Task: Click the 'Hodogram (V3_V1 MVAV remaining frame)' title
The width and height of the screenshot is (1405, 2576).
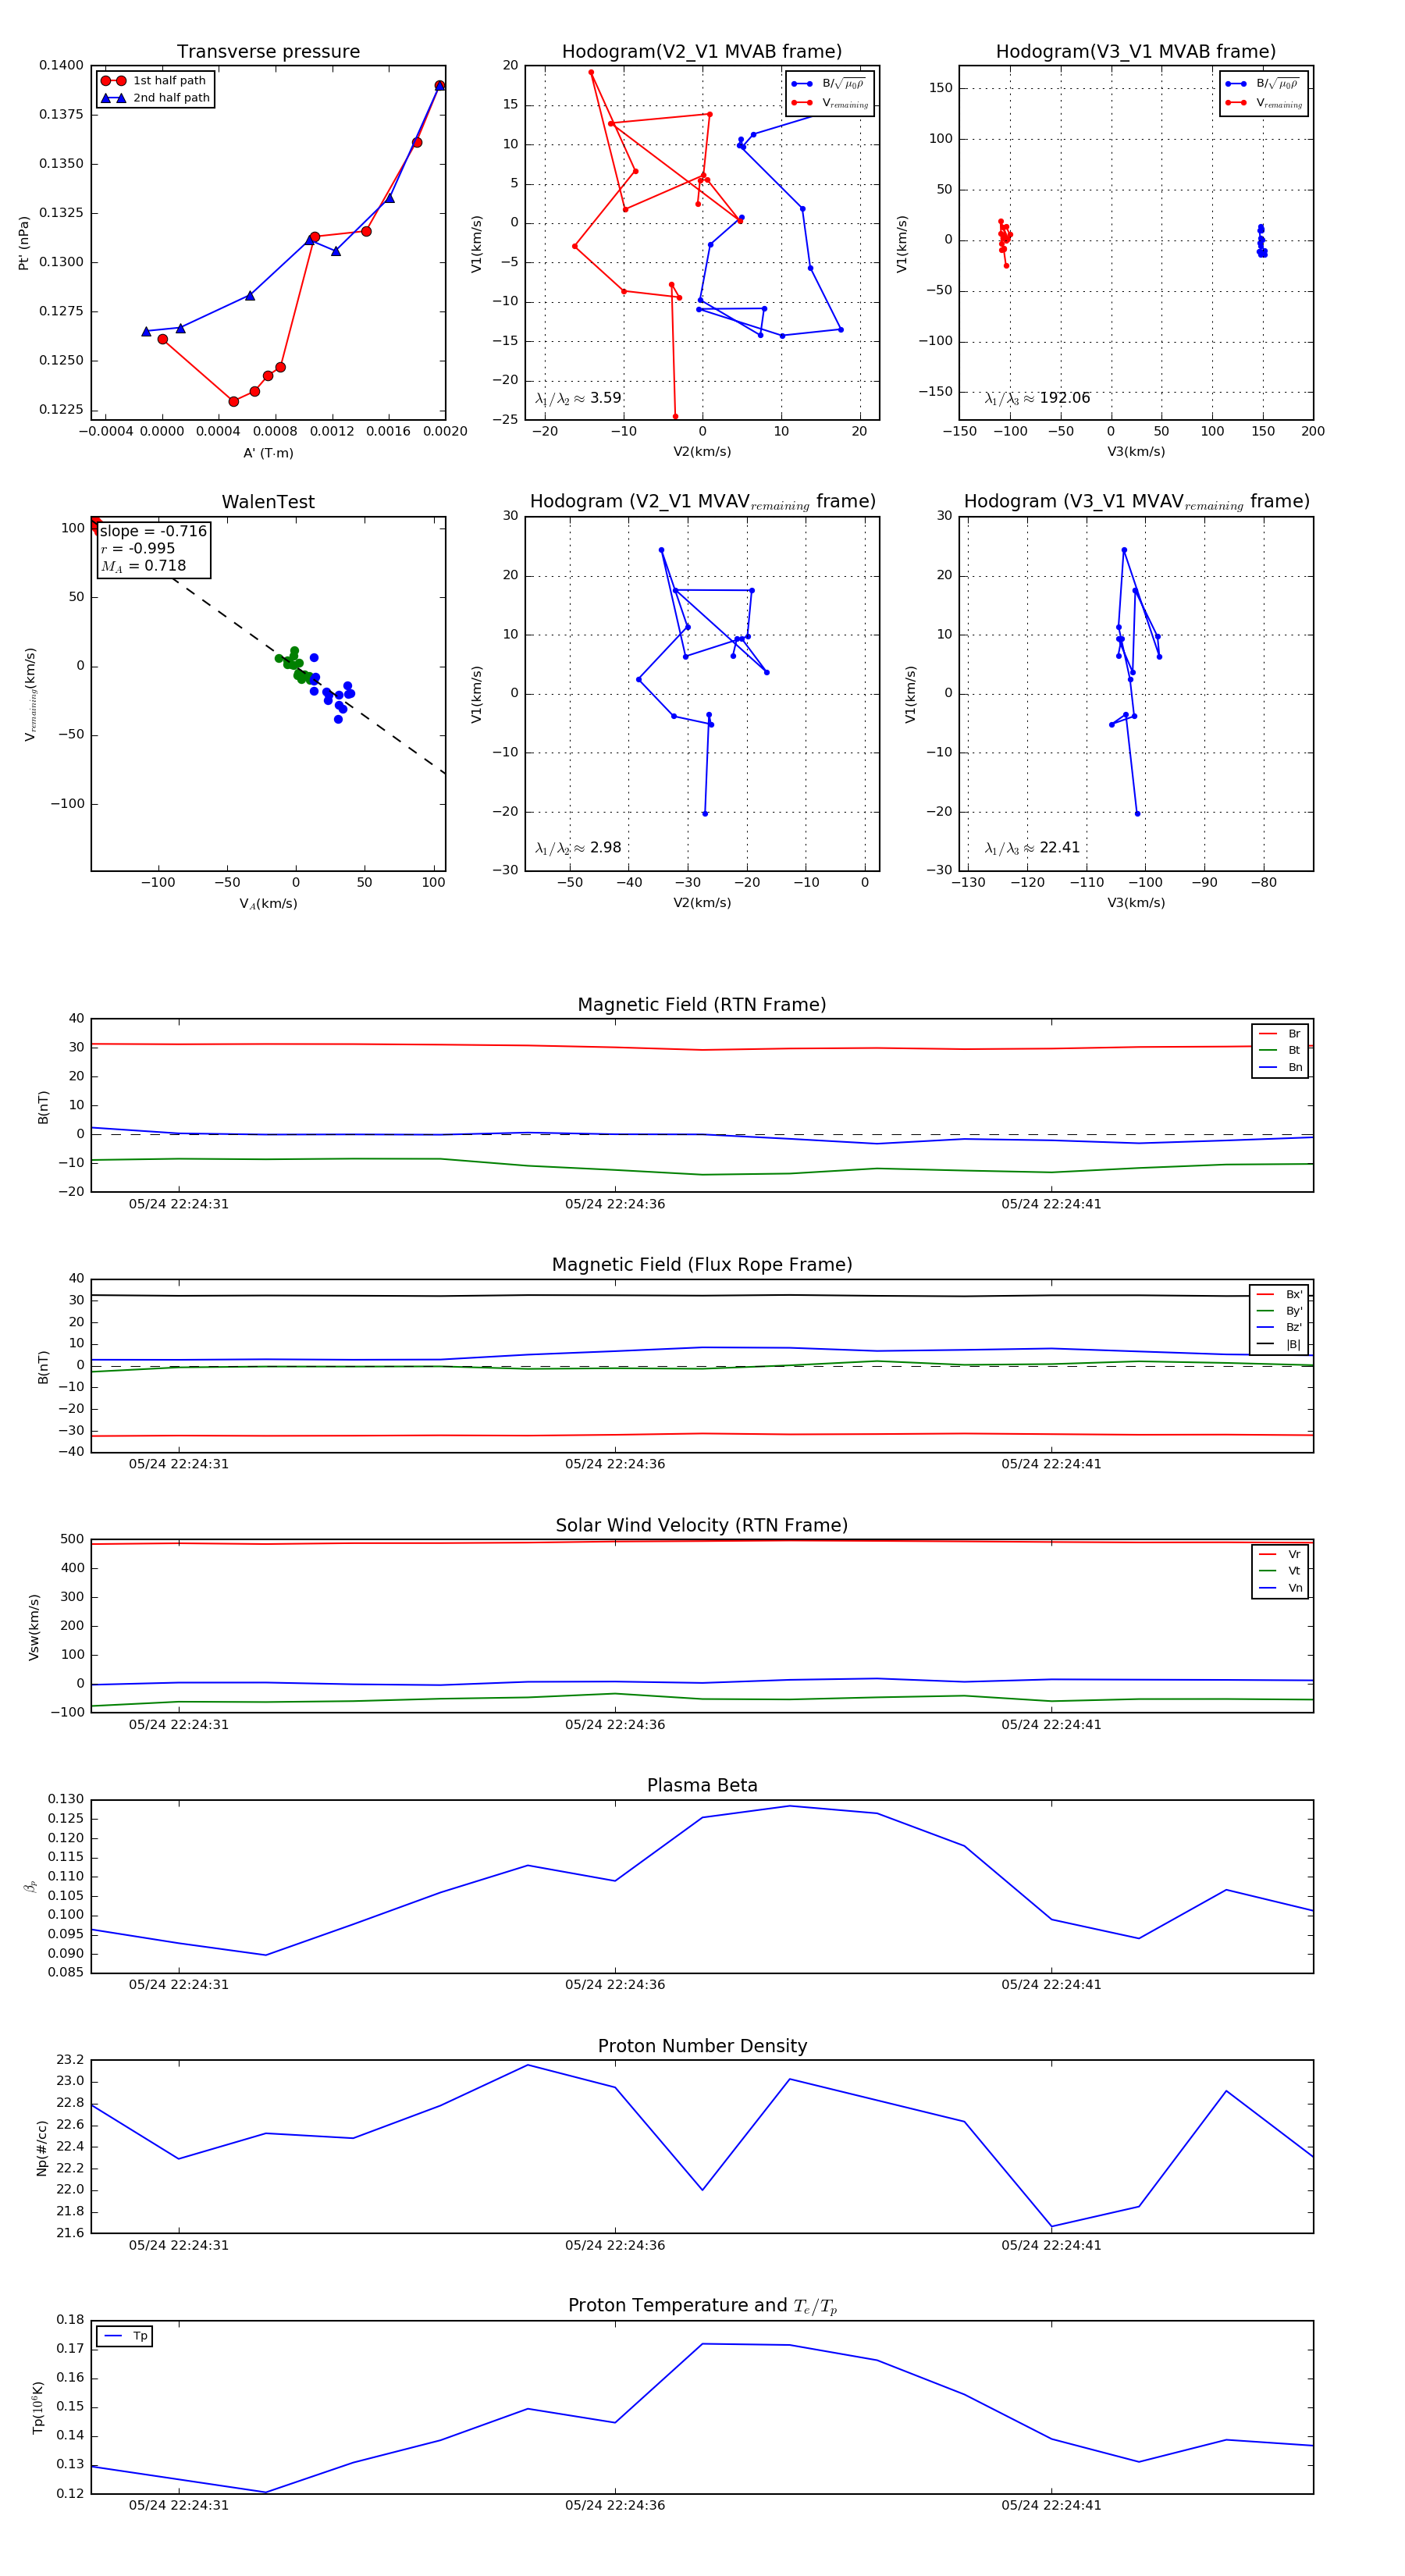Action: (x=1136, y=502)
